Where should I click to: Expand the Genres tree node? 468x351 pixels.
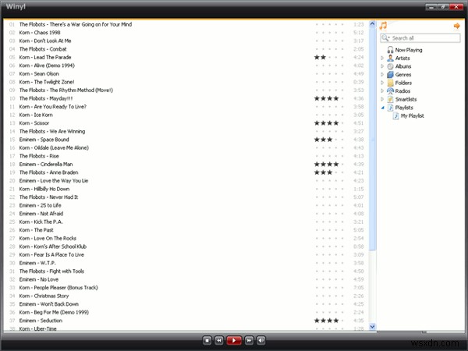coord(382,75)
